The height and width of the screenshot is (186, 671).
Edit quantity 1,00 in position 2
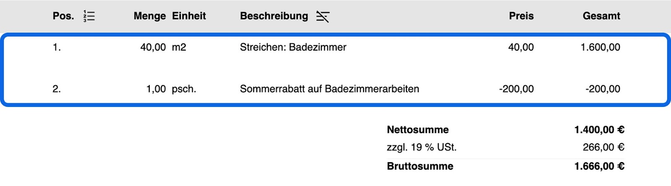156,89
